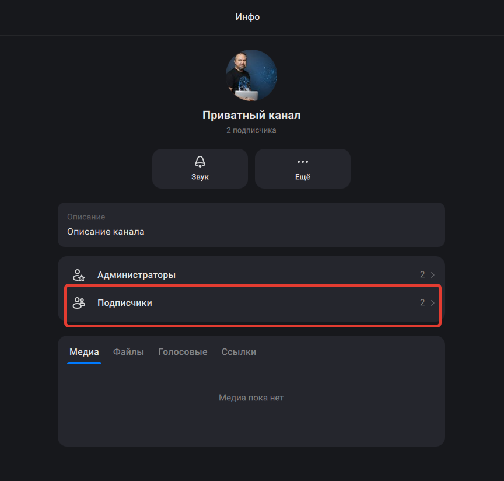Select the channel name Приватный канал
The width and height of the screenshot is (504, 481).
[x=251, y=114]
